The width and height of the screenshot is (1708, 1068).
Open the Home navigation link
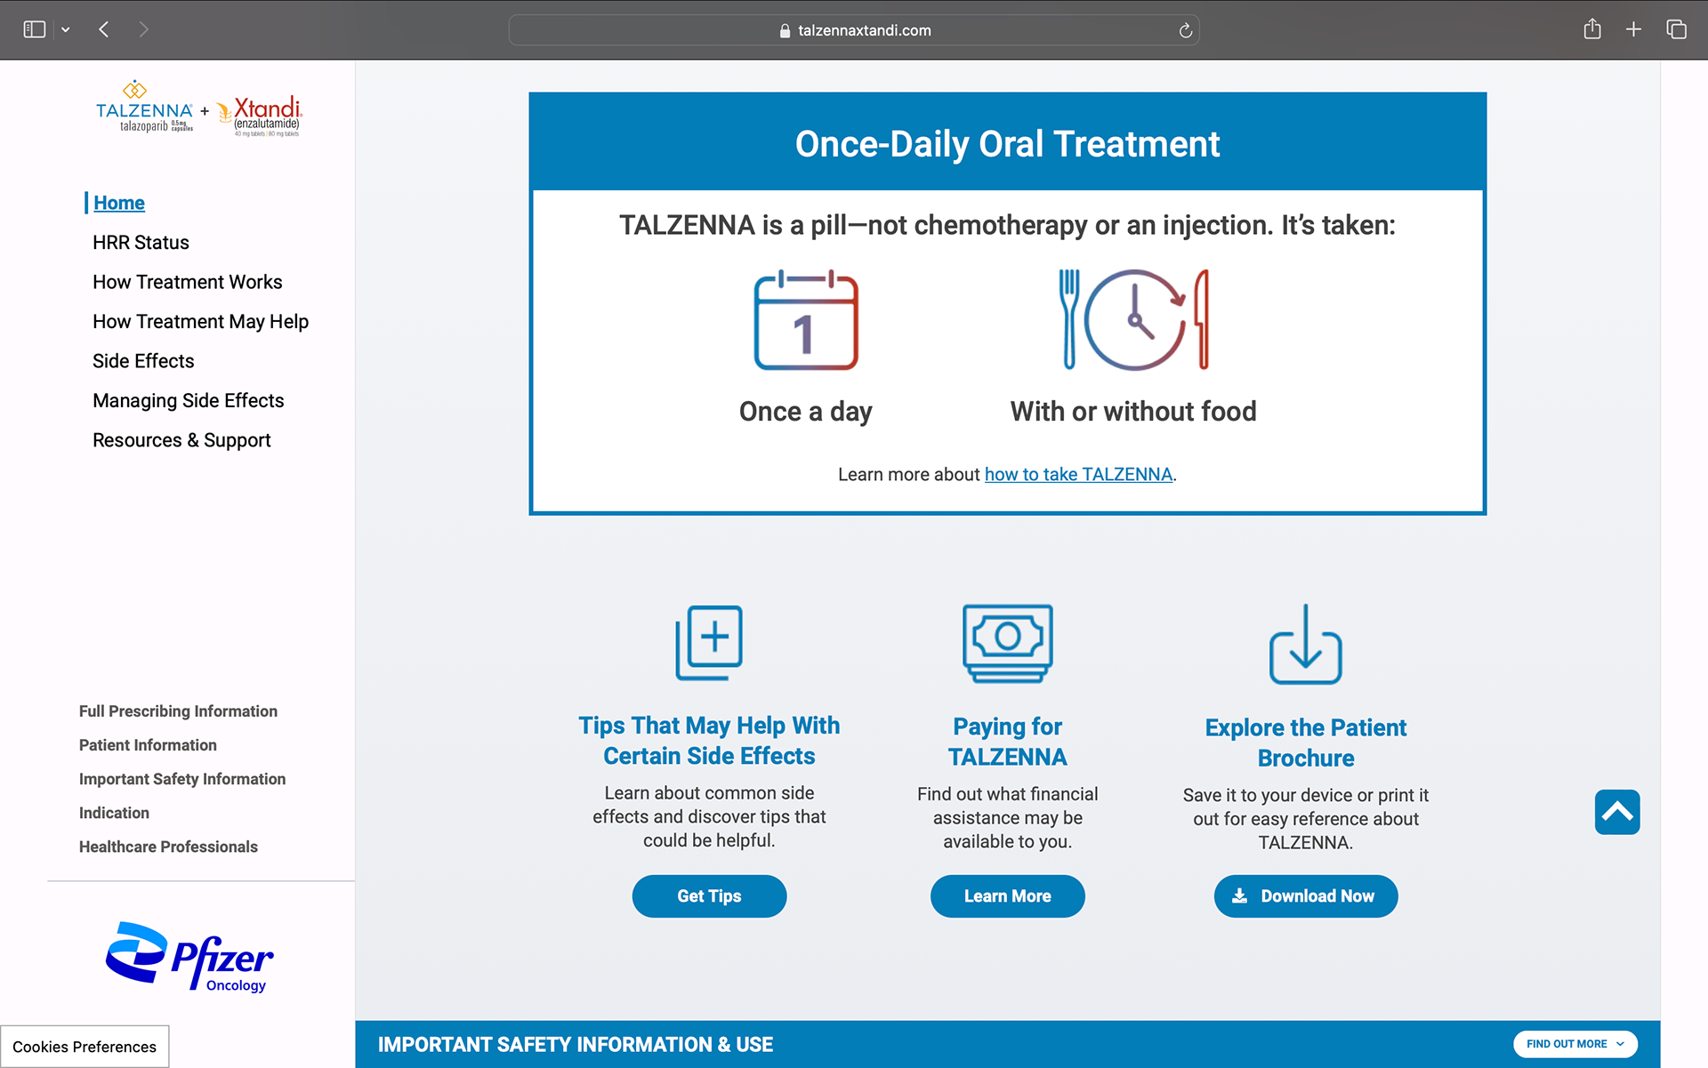119,203
